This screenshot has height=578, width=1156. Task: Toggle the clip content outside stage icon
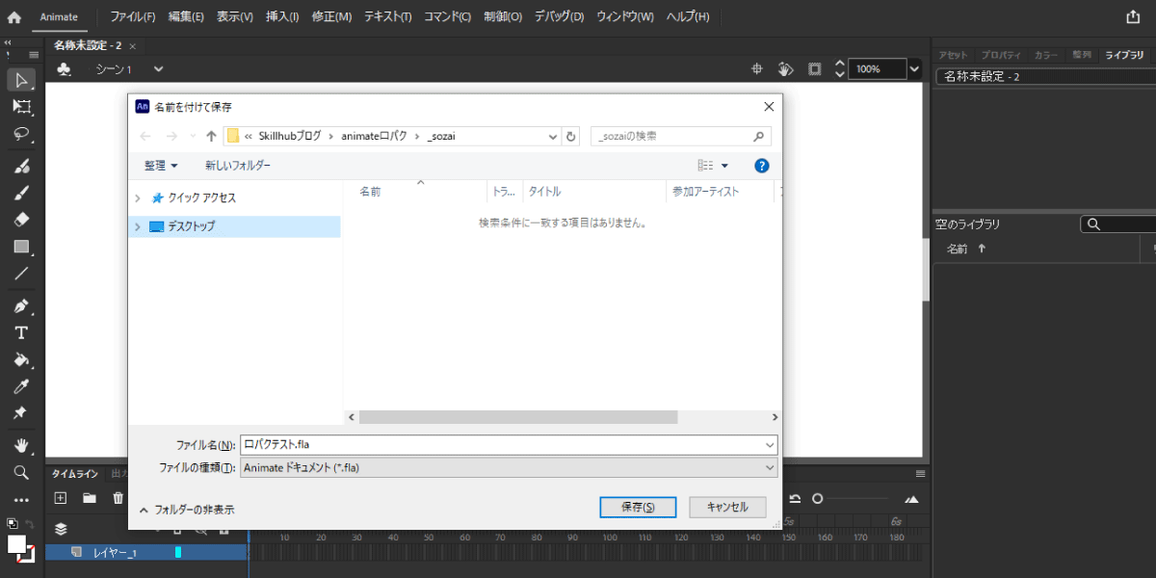(x=815, y=68)
